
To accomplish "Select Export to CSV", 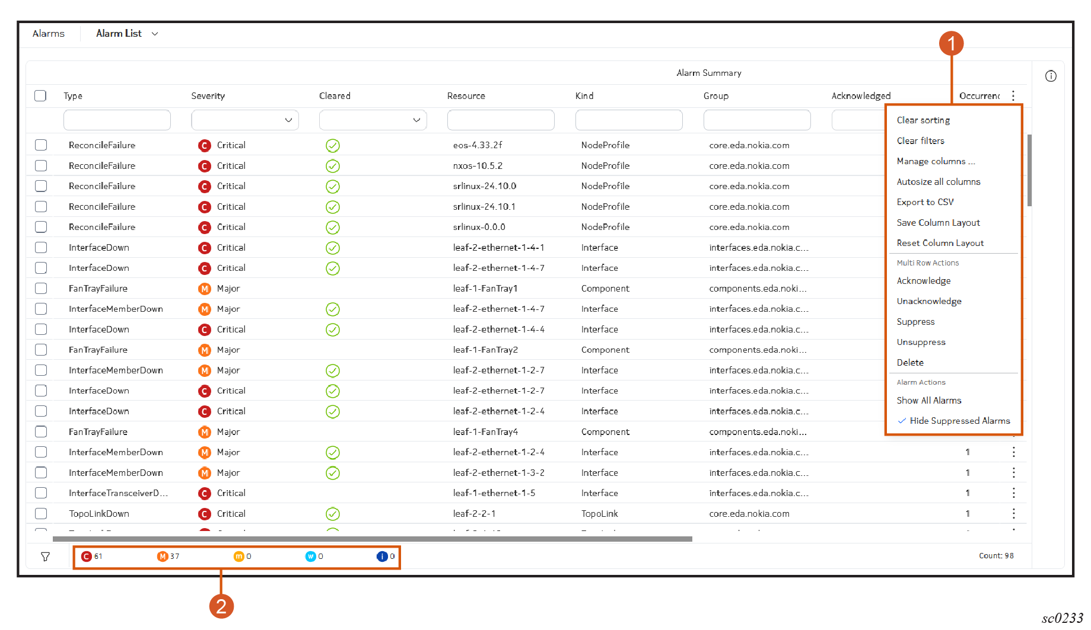I will [x=925, y=202].
